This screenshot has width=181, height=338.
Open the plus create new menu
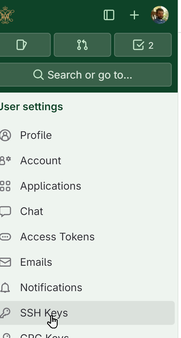pos(134,15)
